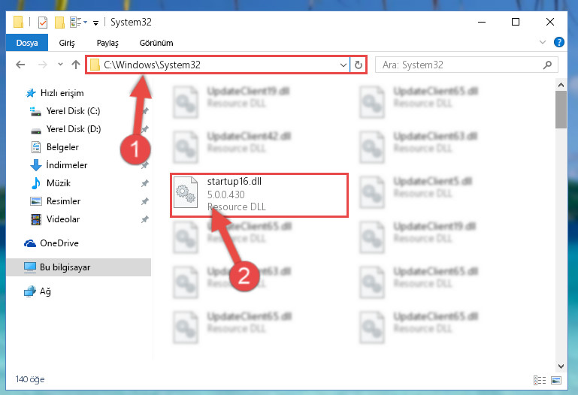Screen dimensions: 578x395
Task: Switch to details view icon in status bar
Action: coord(540,380)
